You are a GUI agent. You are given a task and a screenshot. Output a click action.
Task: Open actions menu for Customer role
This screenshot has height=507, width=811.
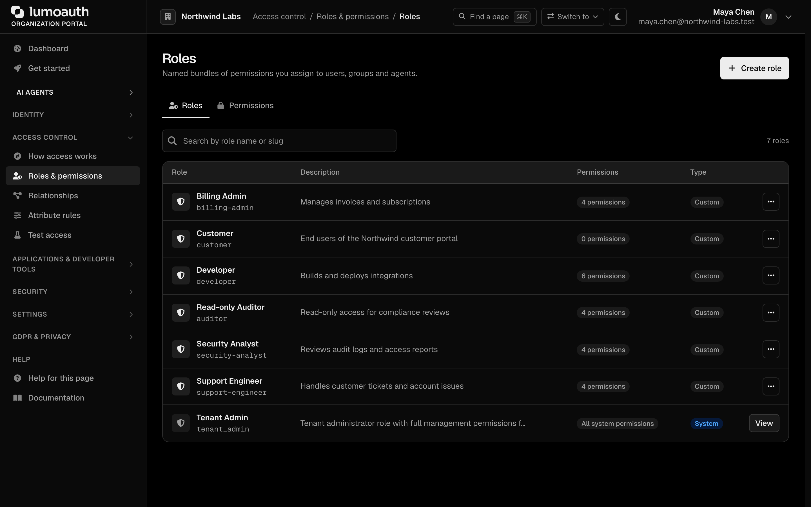tap(771, 239)
